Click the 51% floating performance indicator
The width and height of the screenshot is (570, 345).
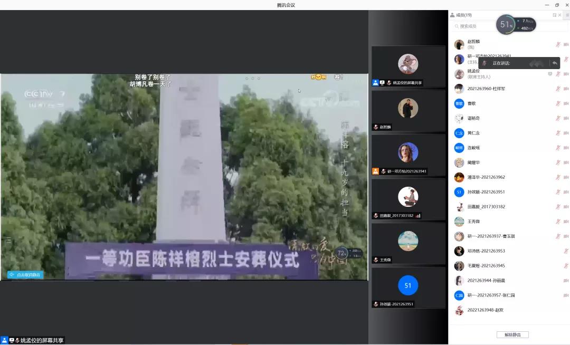(x=506, y=25)
